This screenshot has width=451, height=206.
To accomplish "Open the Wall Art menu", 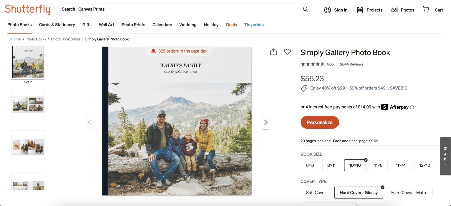I will [106, 25].
